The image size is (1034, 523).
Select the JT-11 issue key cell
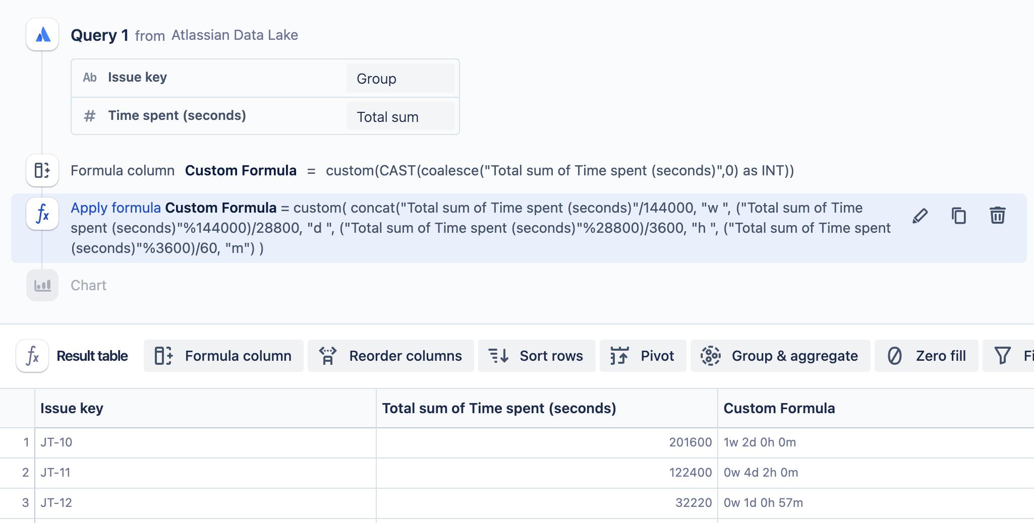(x=55, y=473)
